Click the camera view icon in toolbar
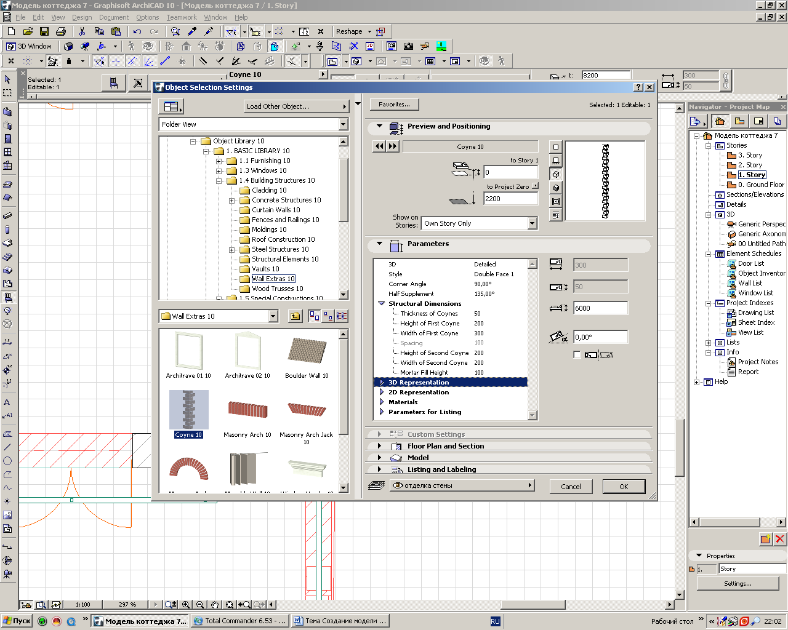 408,46
